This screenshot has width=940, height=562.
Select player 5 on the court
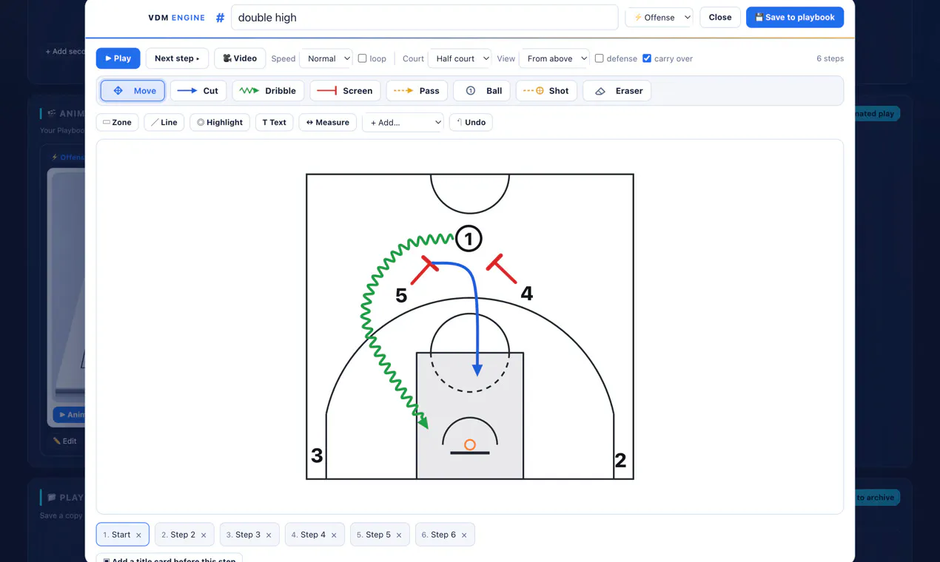click(401, 296)
